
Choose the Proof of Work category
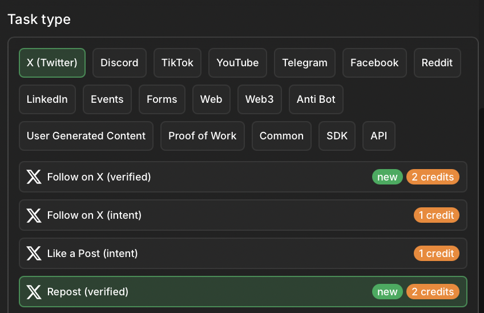click(x=203, y=135)
